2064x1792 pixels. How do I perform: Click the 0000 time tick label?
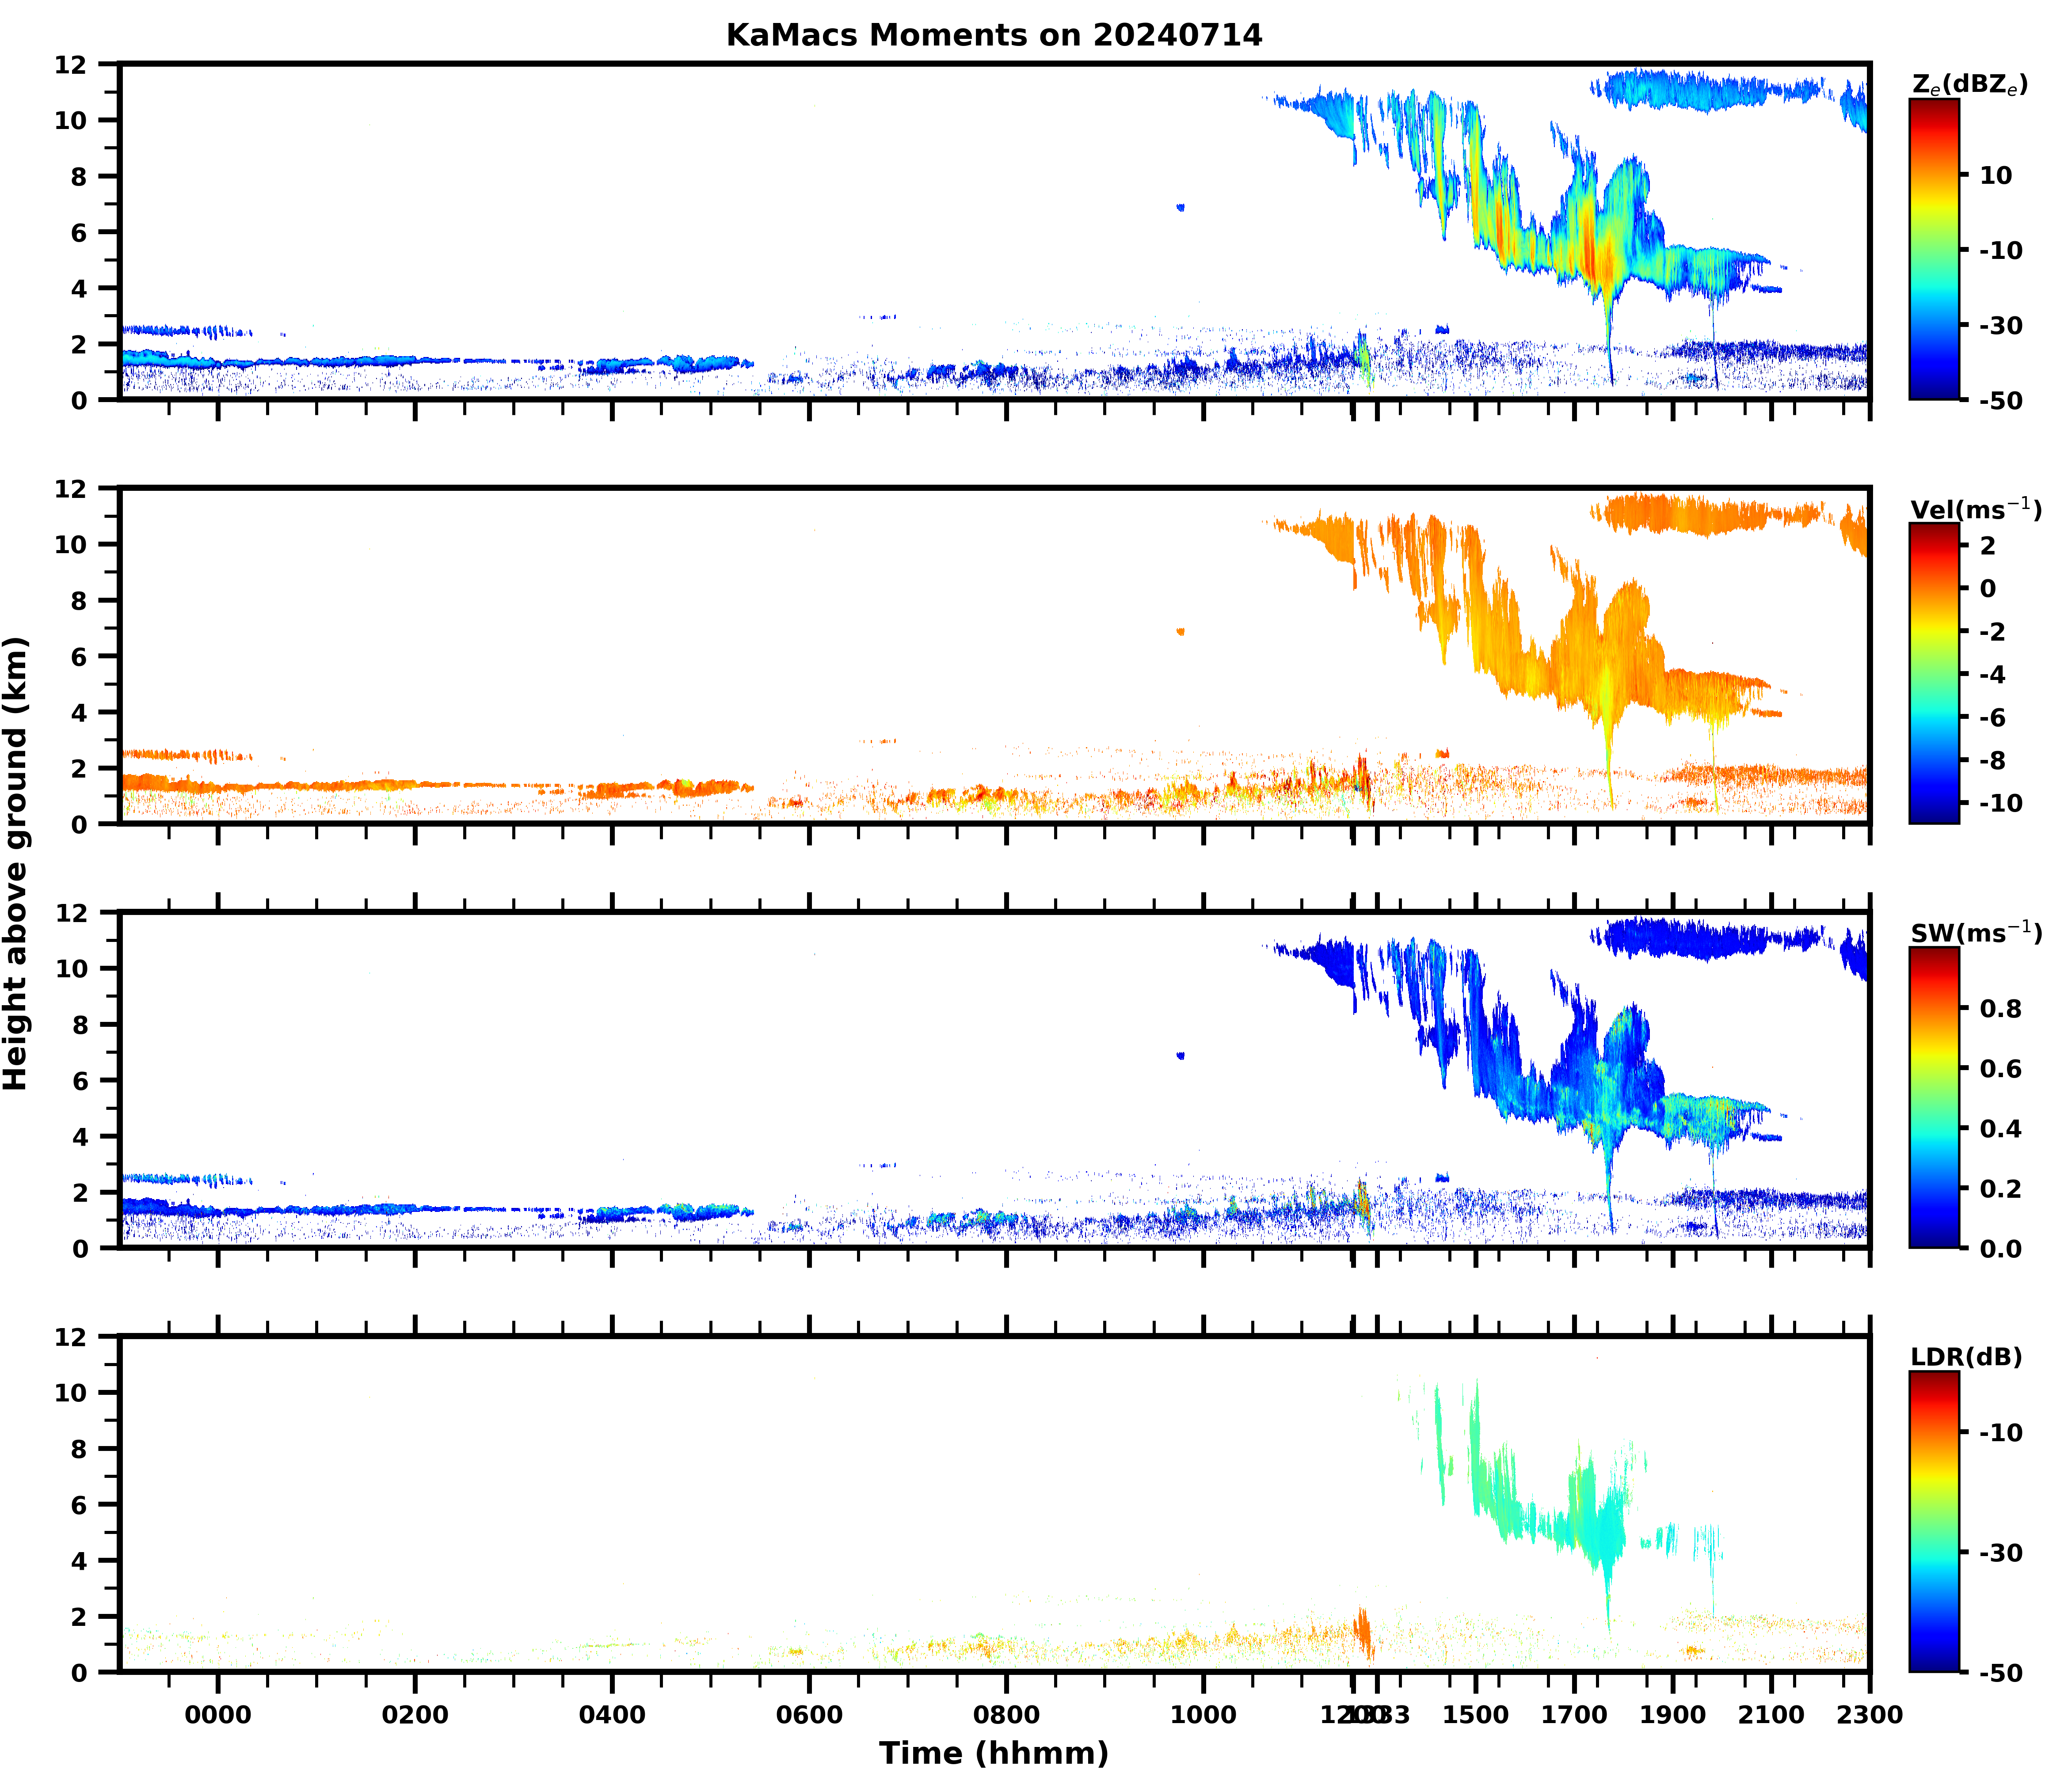pos(217,1716)
